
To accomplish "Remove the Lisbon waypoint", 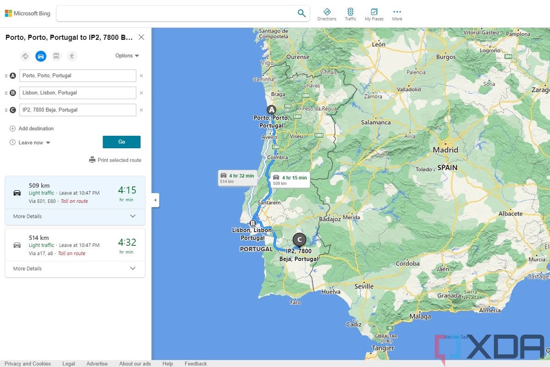I will [x=141, y=93].
